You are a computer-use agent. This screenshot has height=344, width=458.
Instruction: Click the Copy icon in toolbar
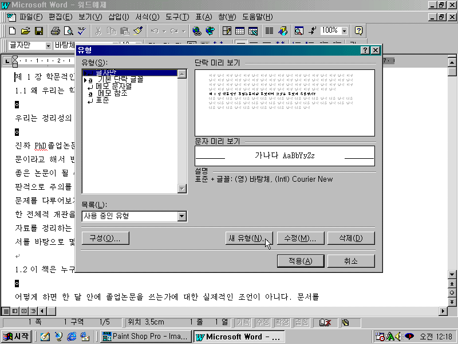(111, 31)
